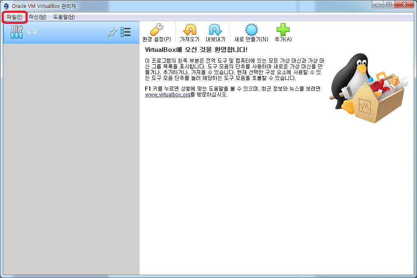
Task: Select the 도구 tools item in sidebar
Action: pyautogui.click(x=71, y=32)
